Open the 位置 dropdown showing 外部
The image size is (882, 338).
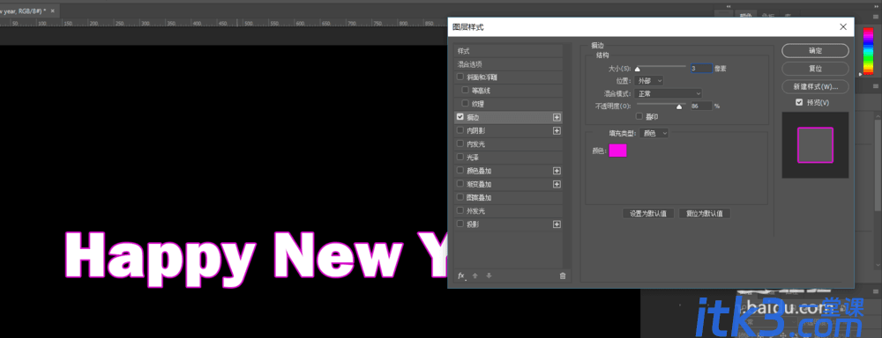[648, 81]
